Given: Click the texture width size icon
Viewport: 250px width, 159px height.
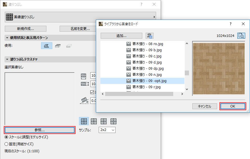Looking at the screenshot, I should 84,76.
